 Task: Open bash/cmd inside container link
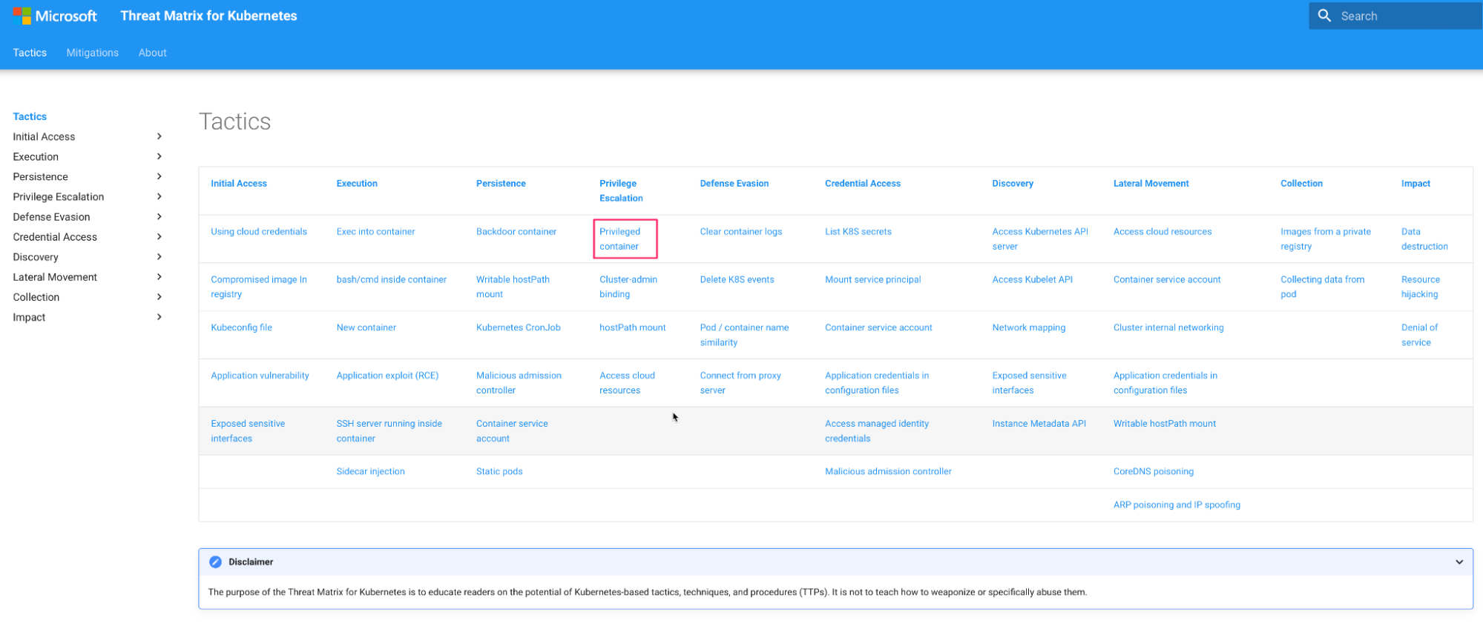(x=391, y=280)
